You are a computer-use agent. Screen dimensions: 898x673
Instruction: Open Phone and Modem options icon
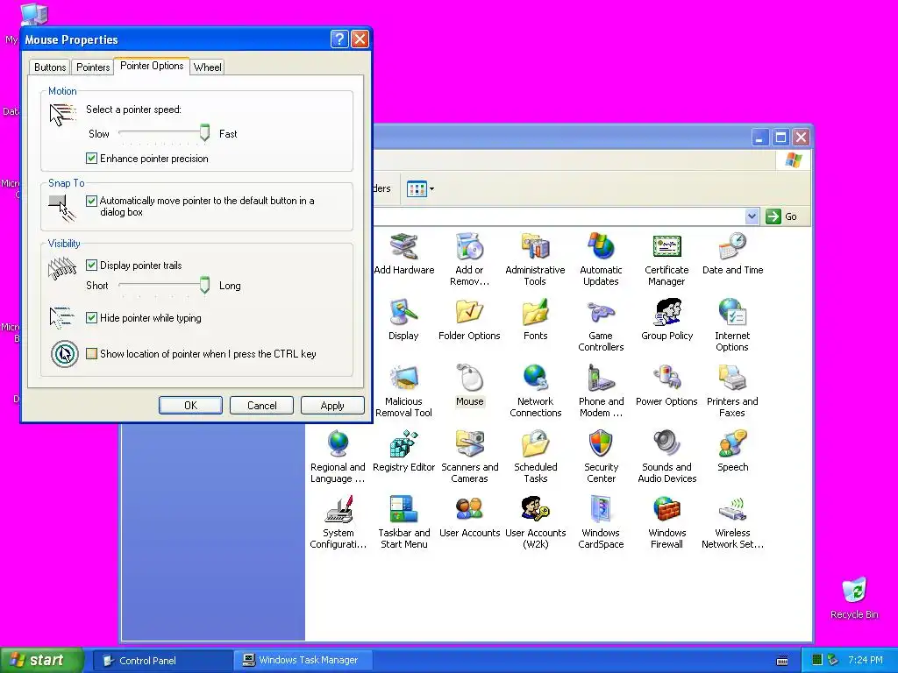pos(601,391)
